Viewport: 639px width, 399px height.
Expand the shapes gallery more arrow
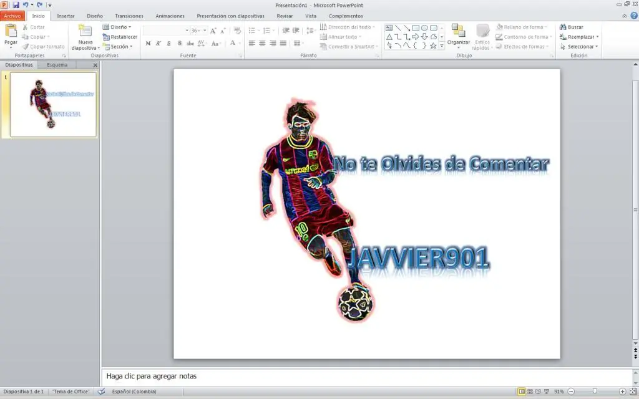coord(441,46)
